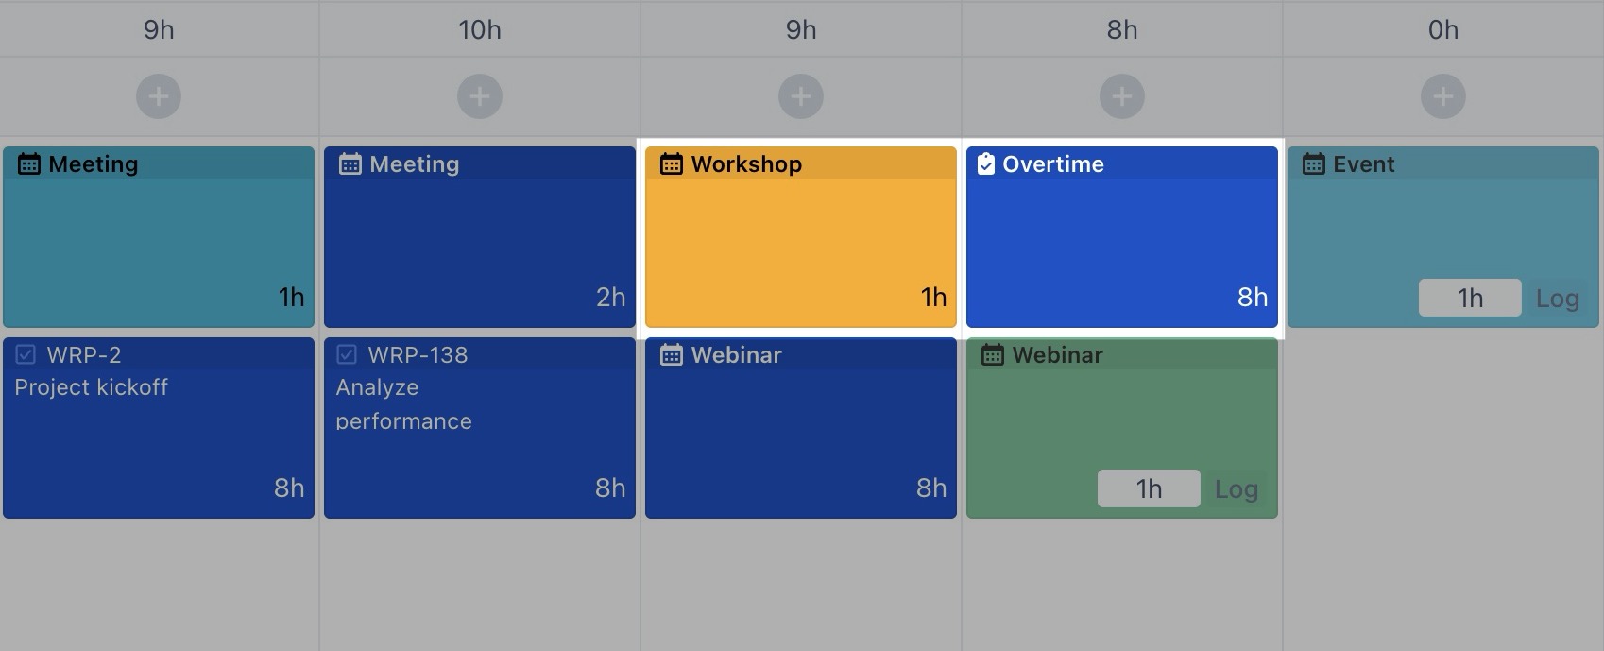Click the plus button above the Workshop card
Image resolution: width=1604 pixels, height=651 pixels.
coord(801,96)
